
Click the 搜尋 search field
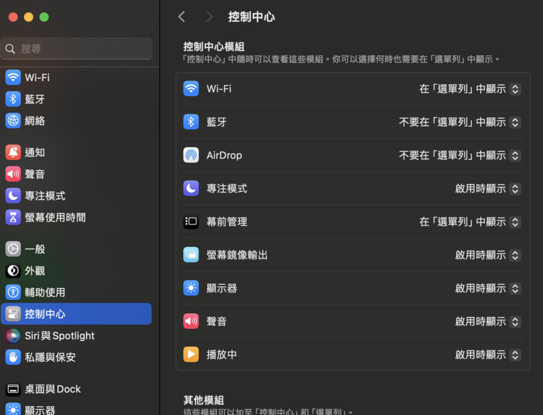(x=76, y=48)
